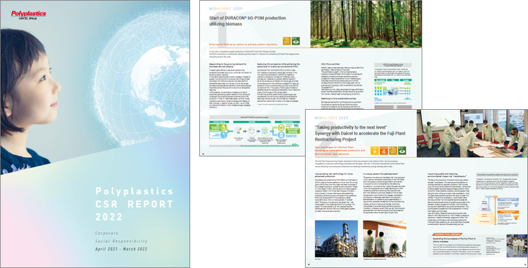This screenshot has height=268, width=528.
Task: Click the green "60%" figure in the process diagram
Action: coord(295,145)
